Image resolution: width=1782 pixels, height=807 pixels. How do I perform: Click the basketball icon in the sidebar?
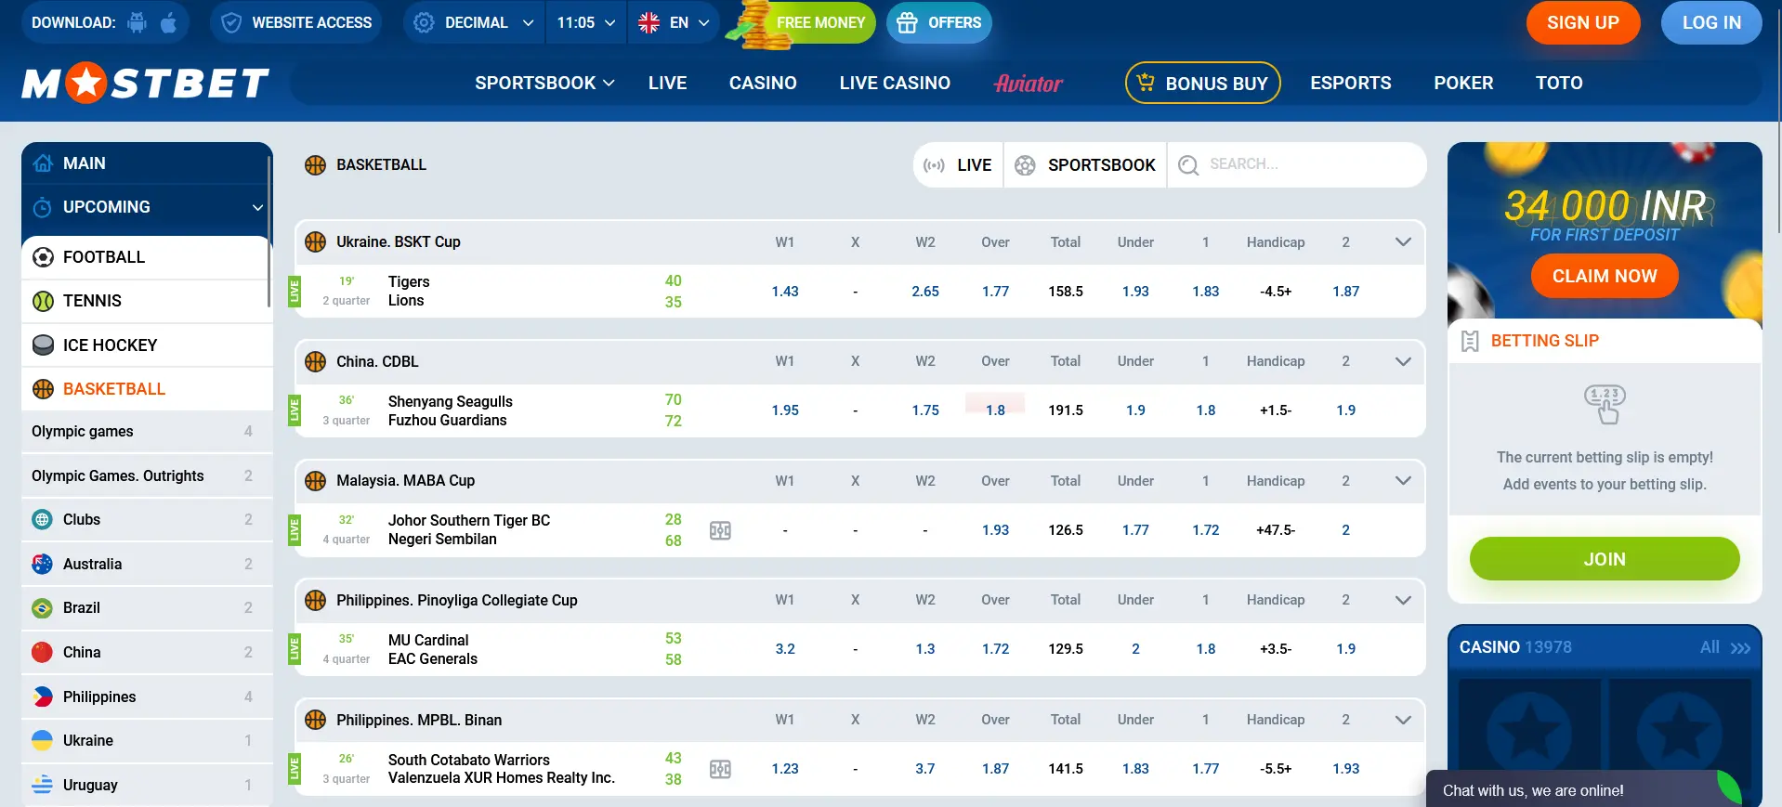coord(43,389)
